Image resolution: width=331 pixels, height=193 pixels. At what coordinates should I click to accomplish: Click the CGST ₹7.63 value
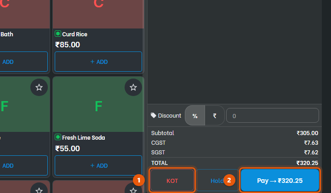(311, 143)
